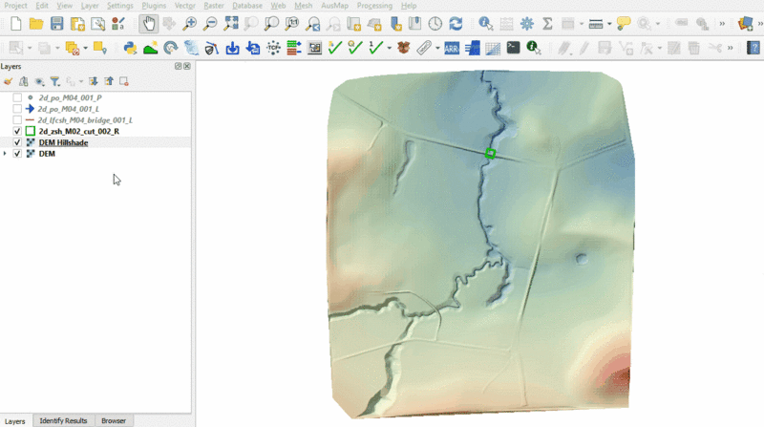Click the Statistical Summary sigma icon
Screen dimensions: 764x427
pos(549,23)
